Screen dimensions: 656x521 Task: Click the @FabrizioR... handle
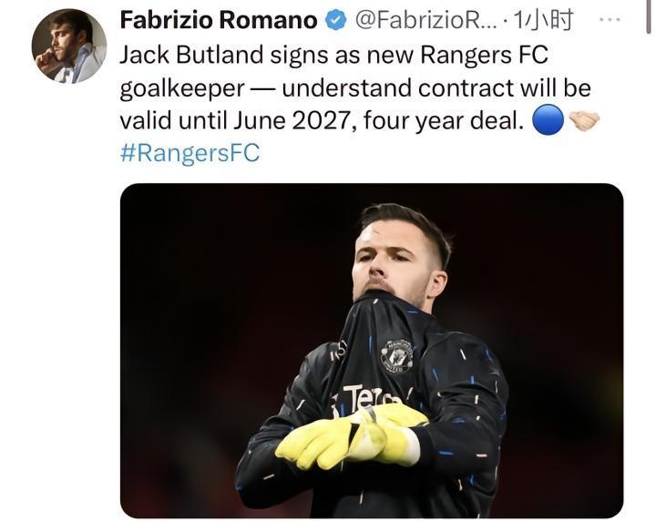coord(425,21)
